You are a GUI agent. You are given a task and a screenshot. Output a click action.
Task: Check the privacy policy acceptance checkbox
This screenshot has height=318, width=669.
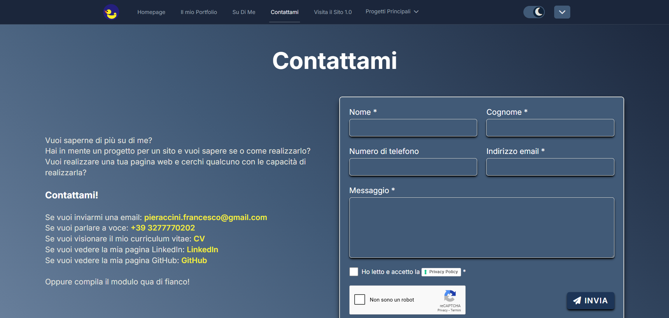click(354, 272)
